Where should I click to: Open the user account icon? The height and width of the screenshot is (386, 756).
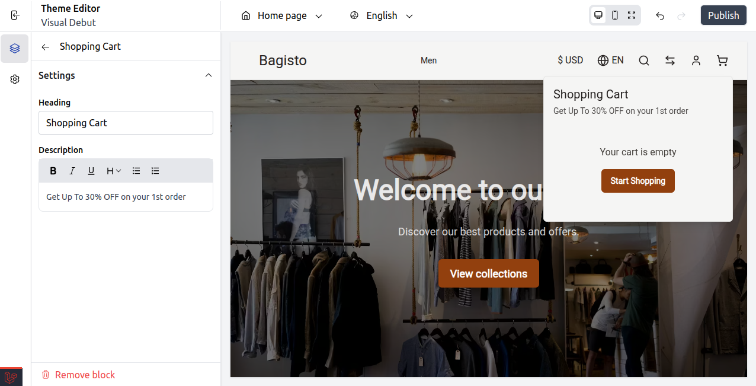point(696,60)
